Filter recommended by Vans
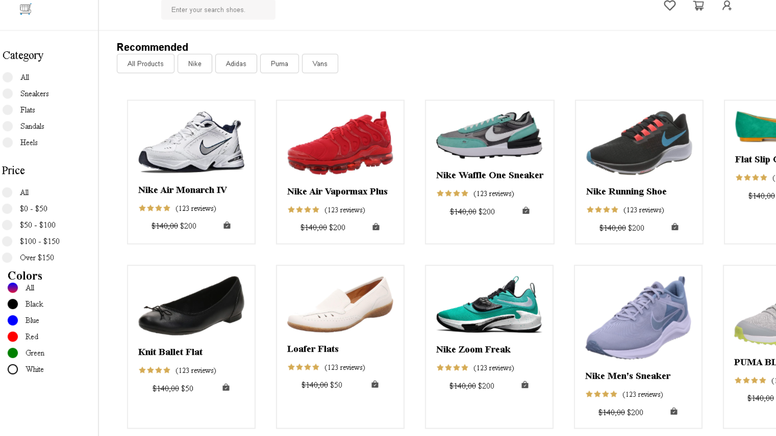 point(320,64)
